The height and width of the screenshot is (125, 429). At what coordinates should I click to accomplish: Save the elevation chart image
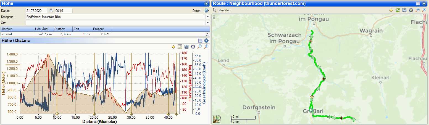pos(186,47)
